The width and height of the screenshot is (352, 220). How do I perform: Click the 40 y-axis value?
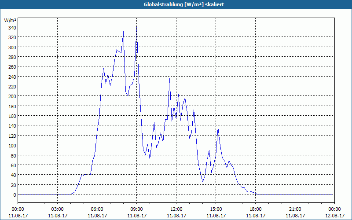[x=13, y=175]
